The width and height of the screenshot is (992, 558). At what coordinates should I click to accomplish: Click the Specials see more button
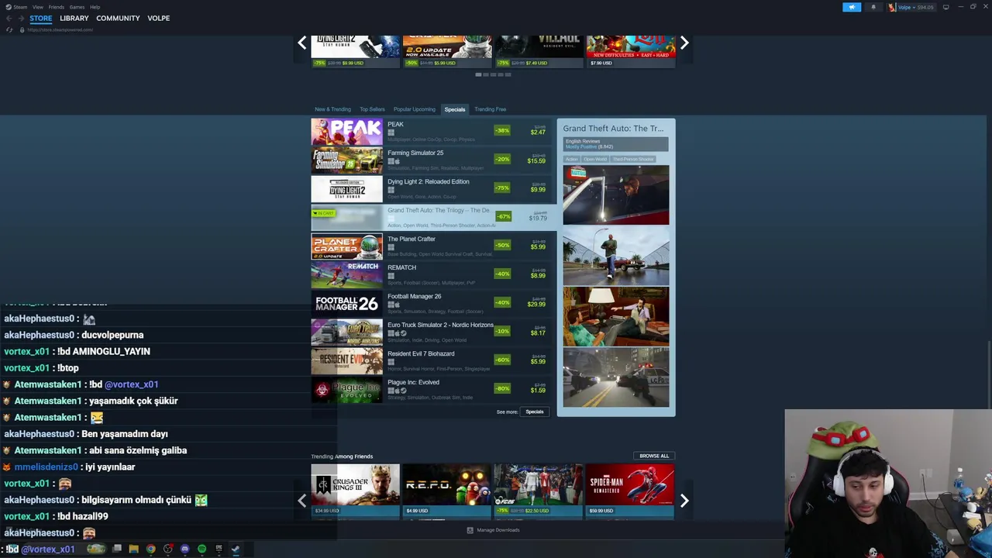[535, 412]
